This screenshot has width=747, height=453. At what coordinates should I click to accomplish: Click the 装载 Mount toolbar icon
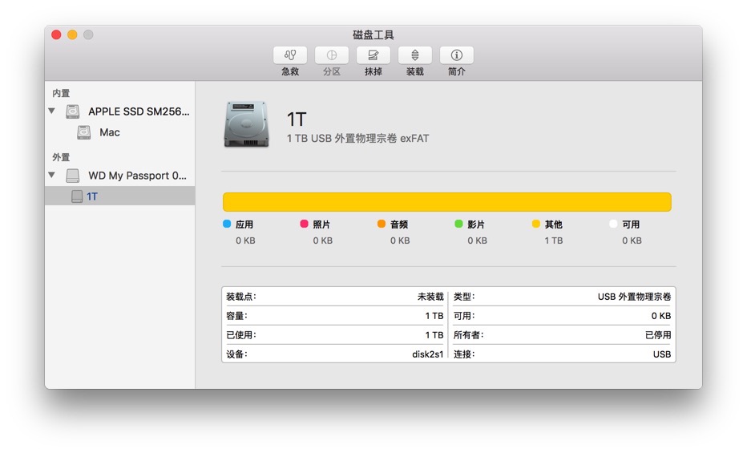415,55
